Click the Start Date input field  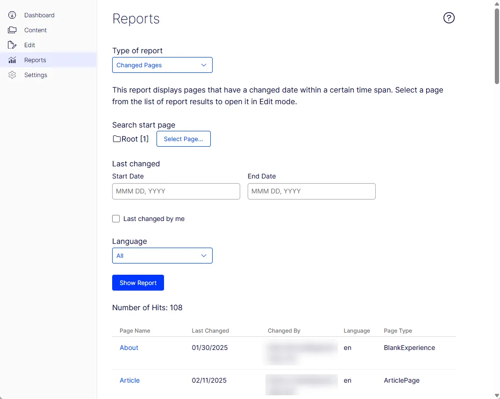176,192
